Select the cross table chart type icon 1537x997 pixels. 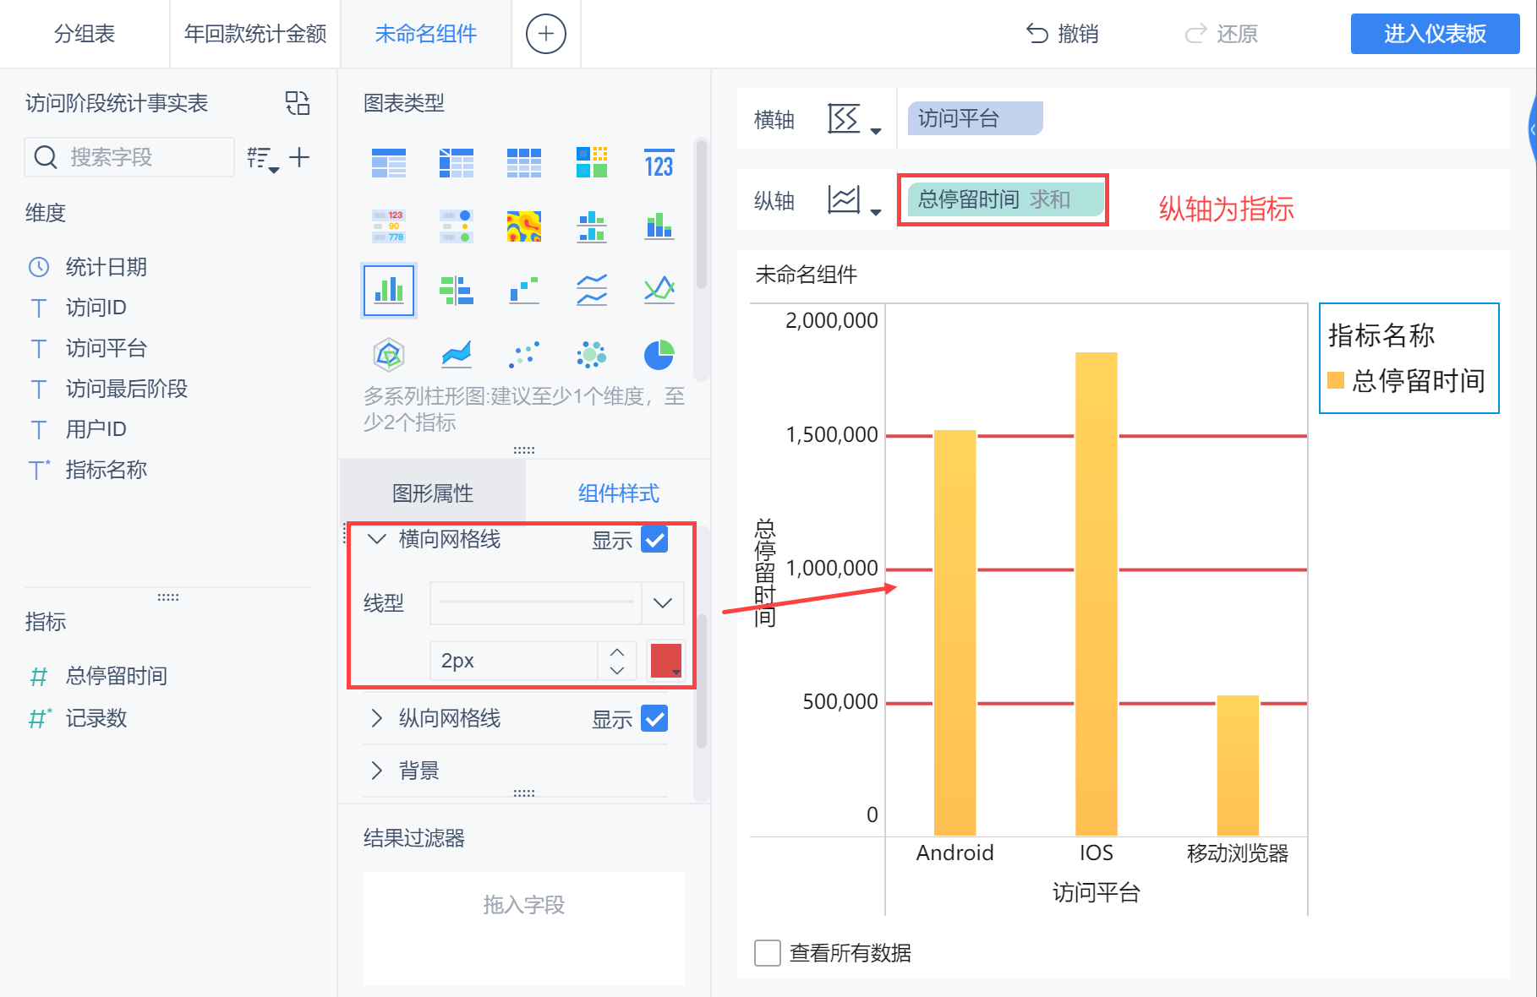[457, 162]
